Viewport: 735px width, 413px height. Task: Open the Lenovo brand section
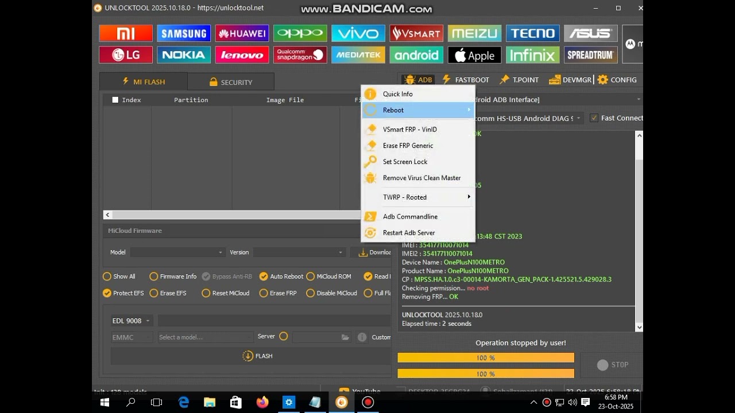pyautogui.click(x=242, y=55)
